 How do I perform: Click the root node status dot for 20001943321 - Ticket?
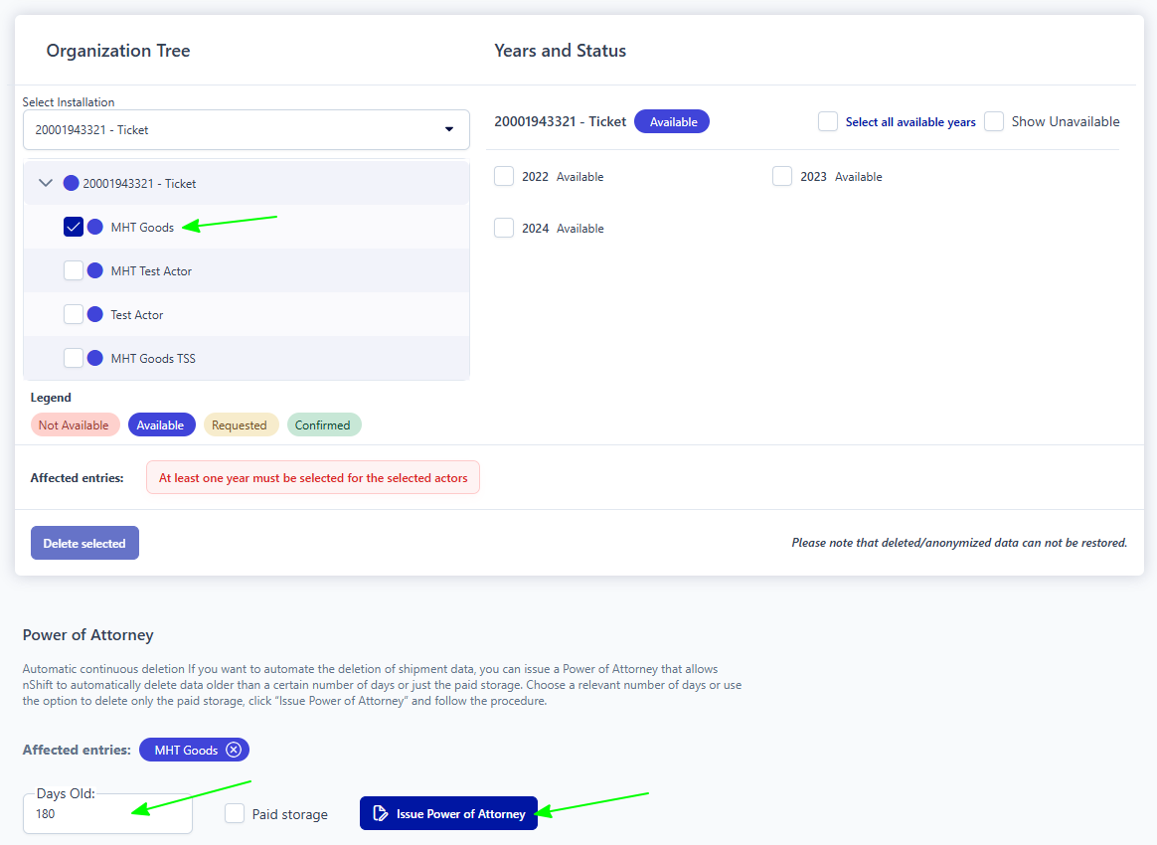(x=72, y=183)
